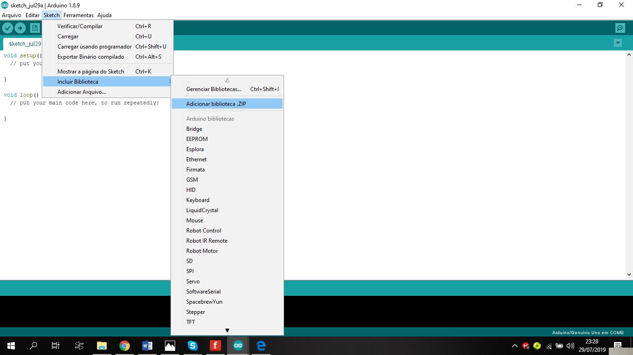Open the volume control tray icon
Image resolution: width=633 pixels, height=355 pixels.
pos(570,346)
